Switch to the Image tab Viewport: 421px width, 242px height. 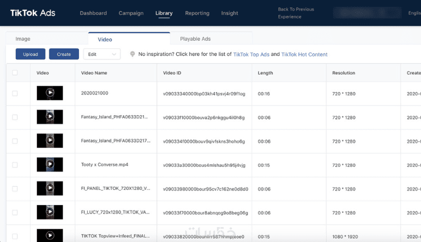coord(23,39)
